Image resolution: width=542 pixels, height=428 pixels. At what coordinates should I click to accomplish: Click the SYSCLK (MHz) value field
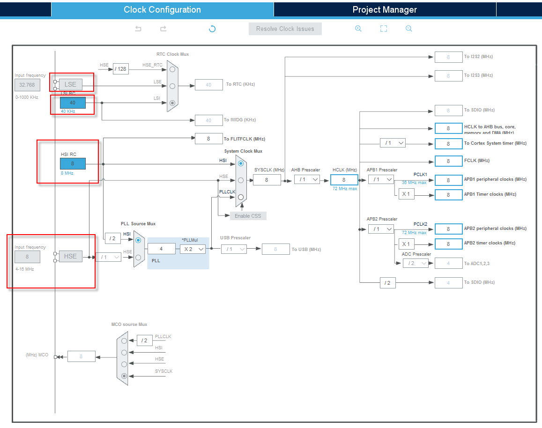click(267, 180)
